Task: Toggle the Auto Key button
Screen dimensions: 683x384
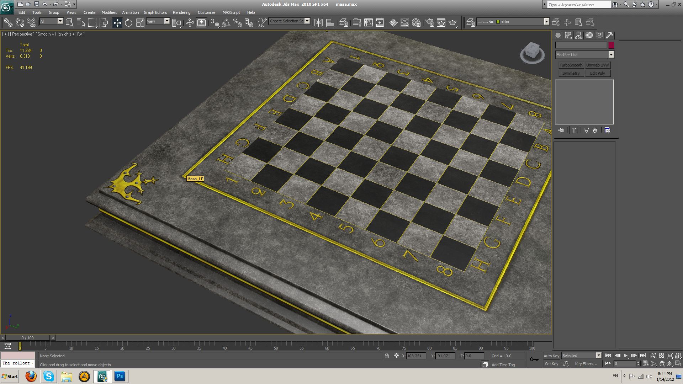Action: (551, 356)
